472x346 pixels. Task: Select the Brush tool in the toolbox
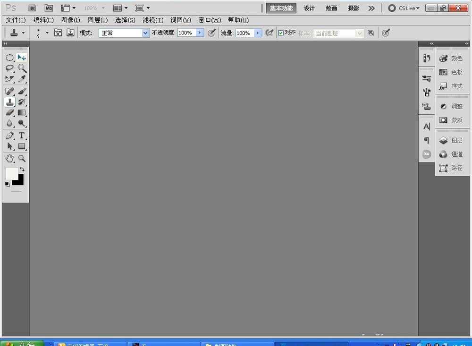[x=22, y=92]
